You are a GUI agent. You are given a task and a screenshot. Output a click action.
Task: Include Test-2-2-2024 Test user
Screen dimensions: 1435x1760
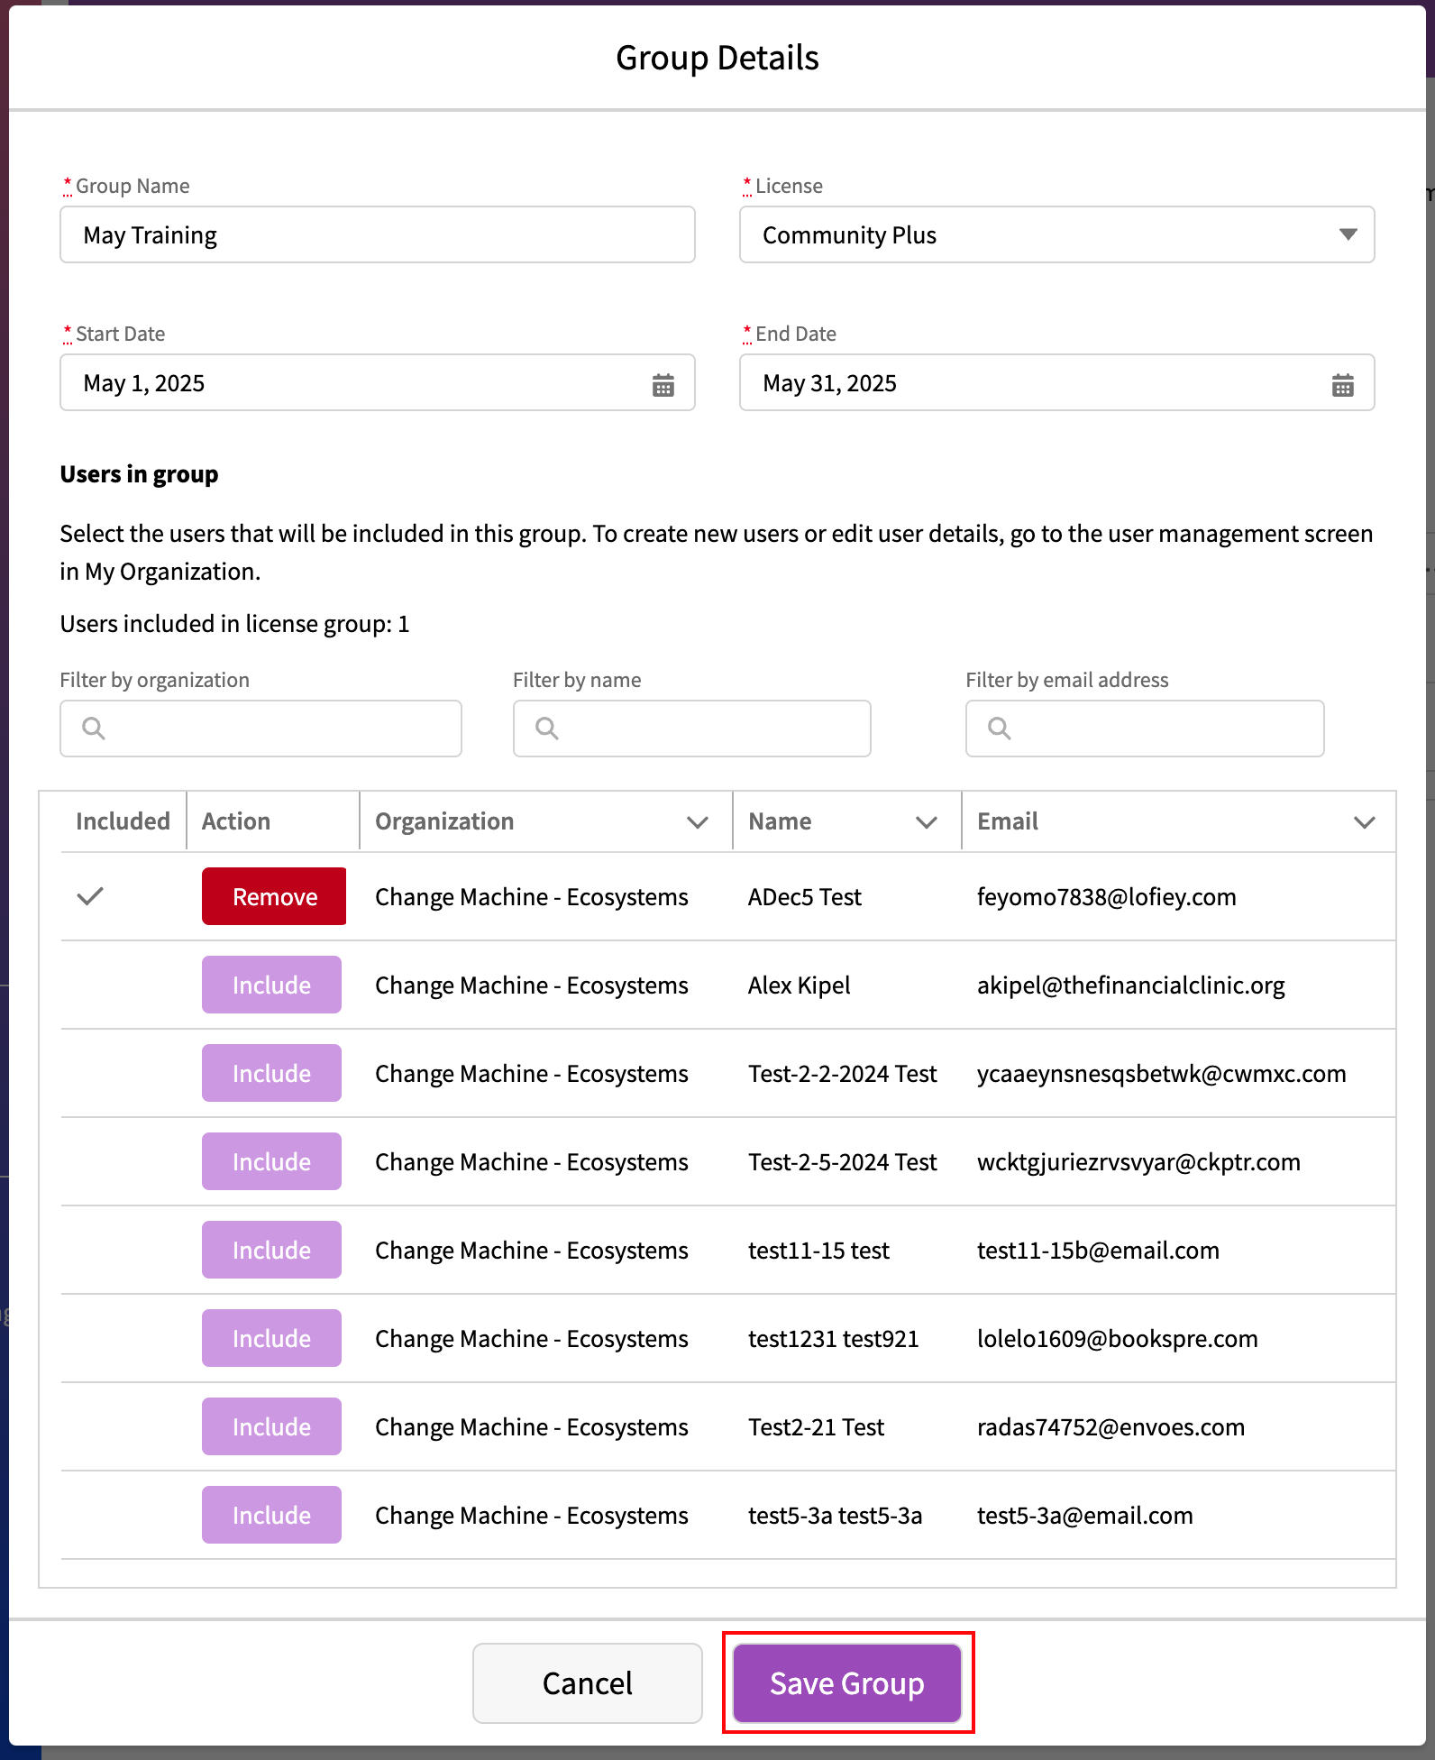pyautogui.click(x=271, y=1073)
